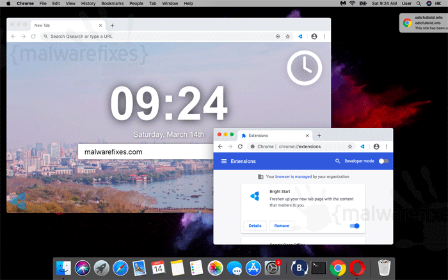Reload the New Tab window page
The image size is (448, 280).
coord(33,36)
